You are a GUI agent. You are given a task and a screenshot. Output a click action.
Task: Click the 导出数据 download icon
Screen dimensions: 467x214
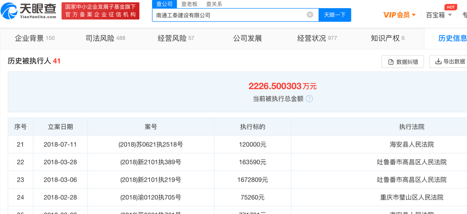438,61
